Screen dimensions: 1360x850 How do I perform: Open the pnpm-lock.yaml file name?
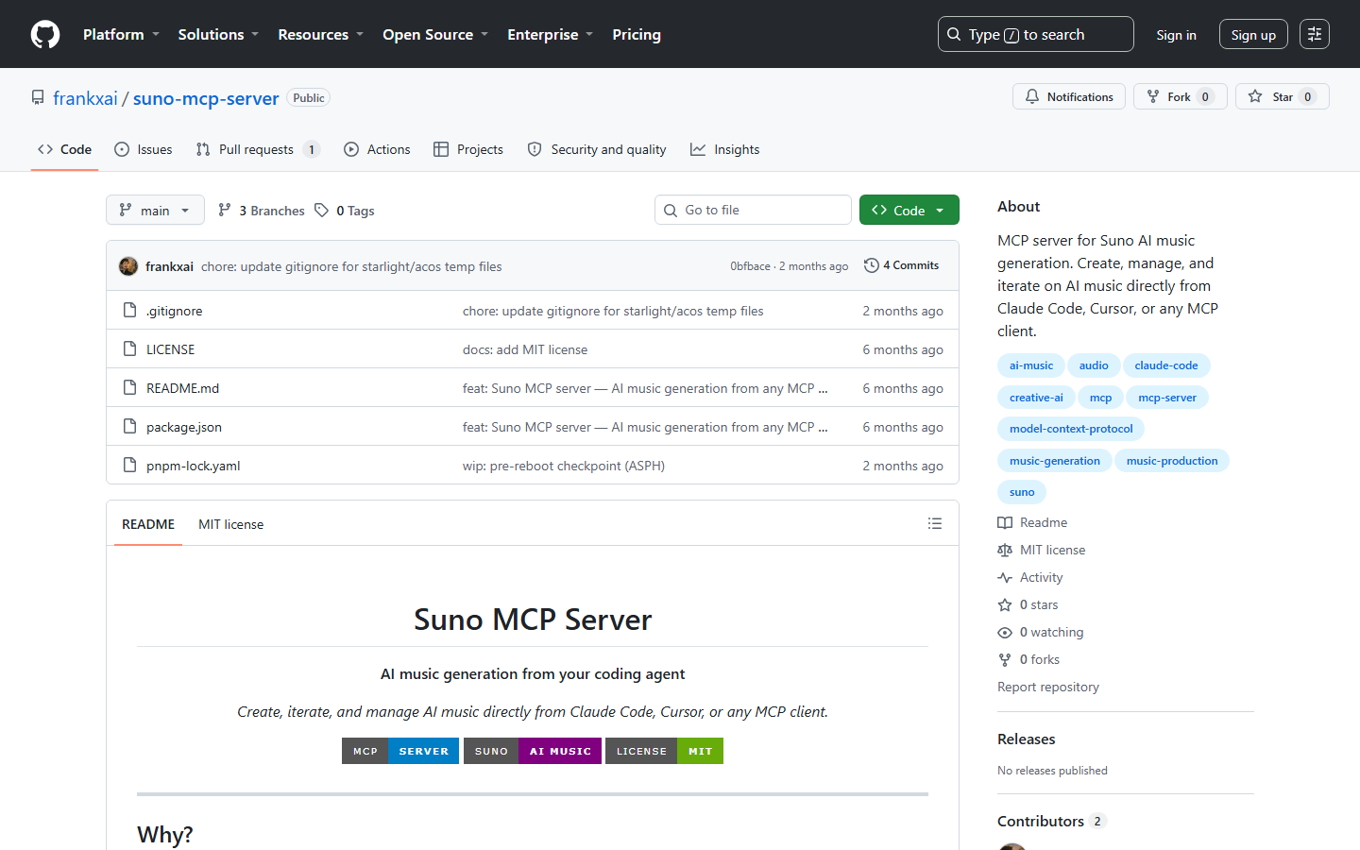[194, 466]
